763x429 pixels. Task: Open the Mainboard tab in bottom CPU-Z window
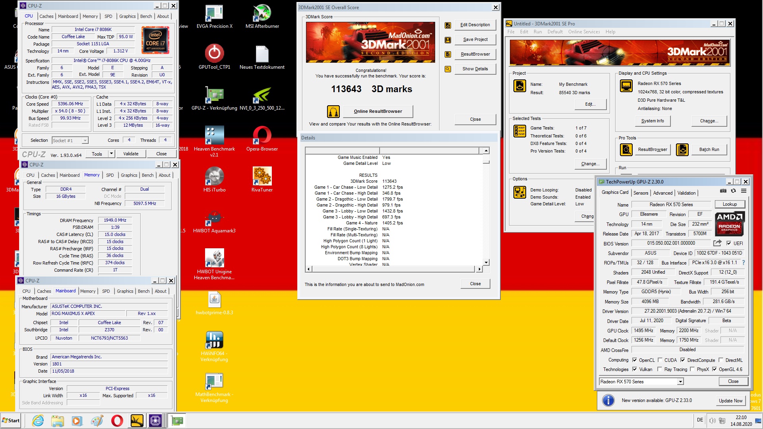(66, 291)
